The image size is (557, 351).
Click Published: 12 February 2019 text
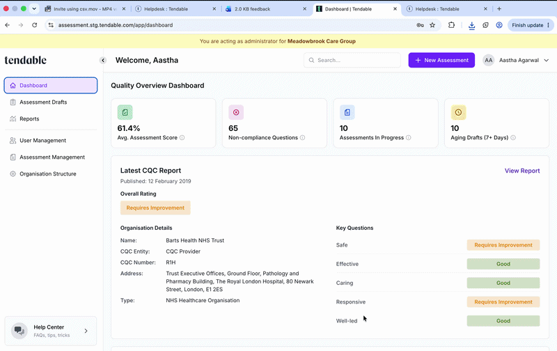pyautogui.click(x=155, y=181)
